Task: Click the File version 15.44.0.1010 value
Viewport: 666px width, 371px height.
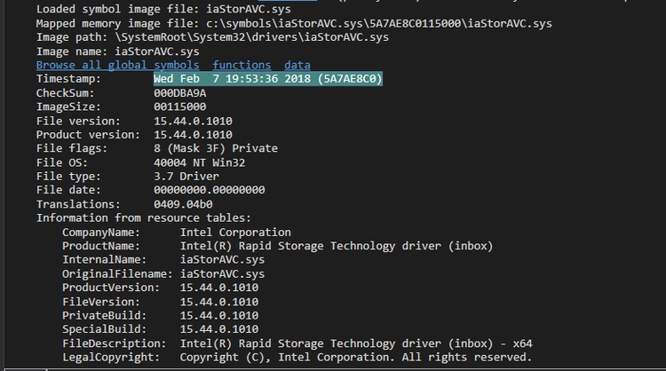Action: (193, 121)
